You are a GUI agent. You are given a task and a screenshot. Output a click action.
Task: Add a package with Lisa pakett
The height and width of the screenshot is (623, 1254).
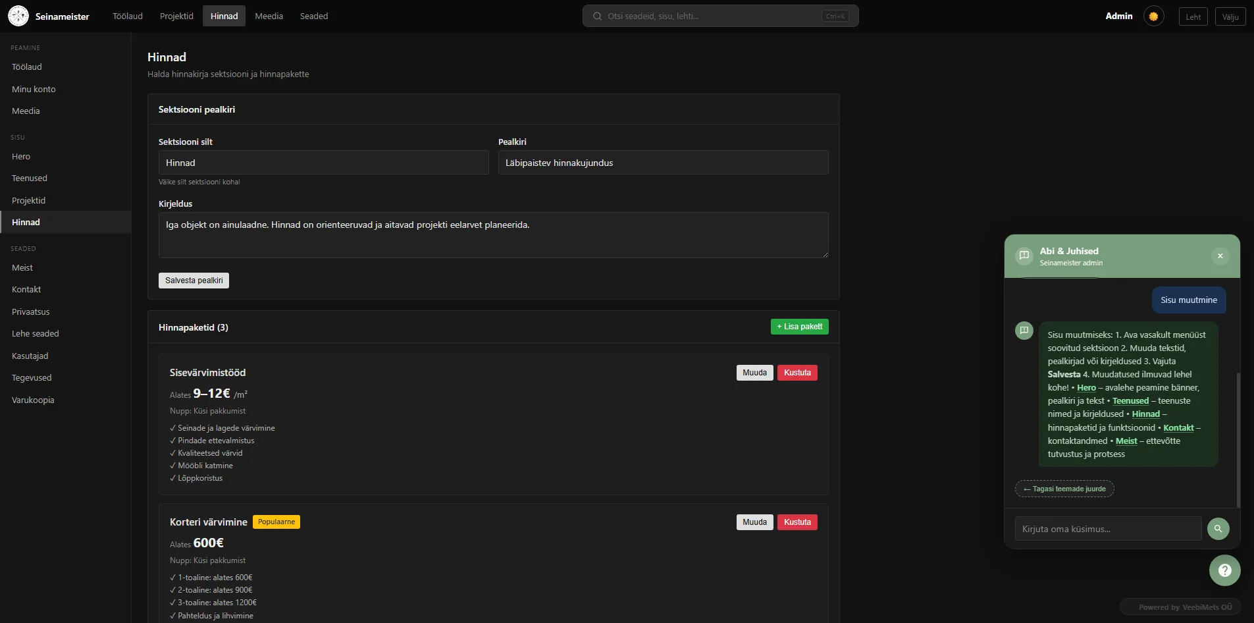(x=799, y=327)
